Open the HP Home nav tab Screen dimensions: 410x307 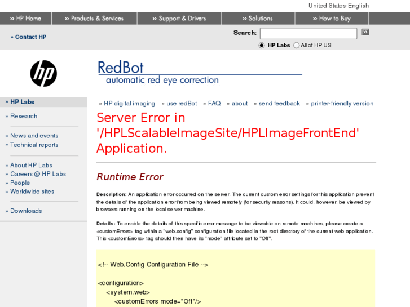25,19
